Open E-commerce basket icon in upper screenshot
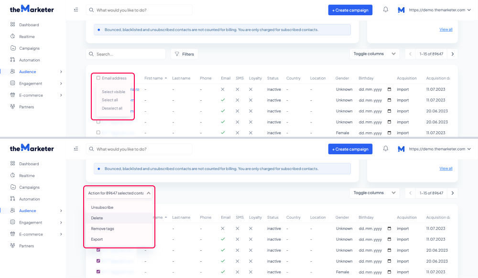The height and width of the screenshot is (278, 478). click(x=12, y=95)
